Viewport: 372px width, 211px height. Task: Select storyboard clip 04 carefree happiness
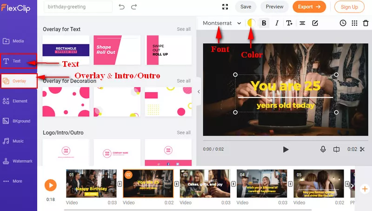point(262,184)
